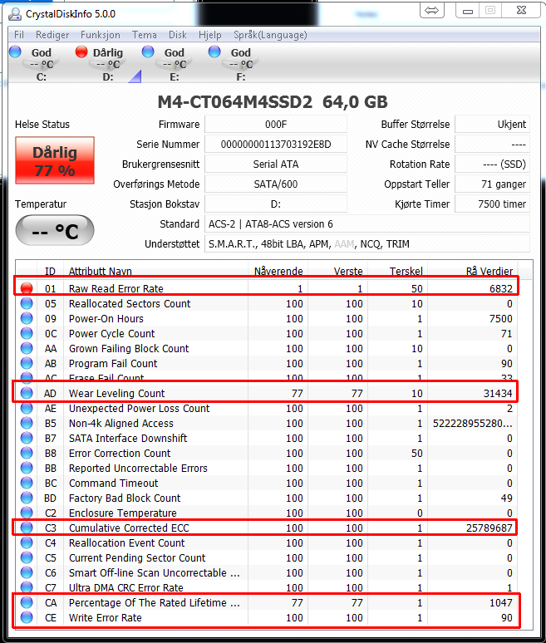546x643 pixels.
Task: Click the Firmware field showing 000F
Action: 276,125
